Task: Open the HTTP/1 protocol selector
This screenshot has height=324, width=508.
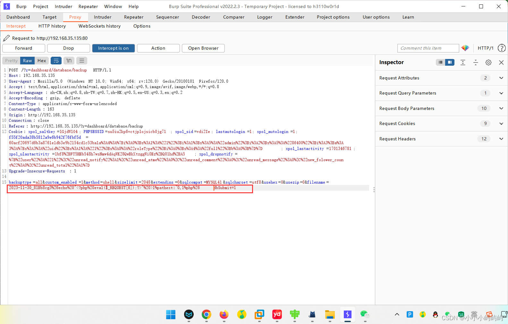Action: coord(486,48)
